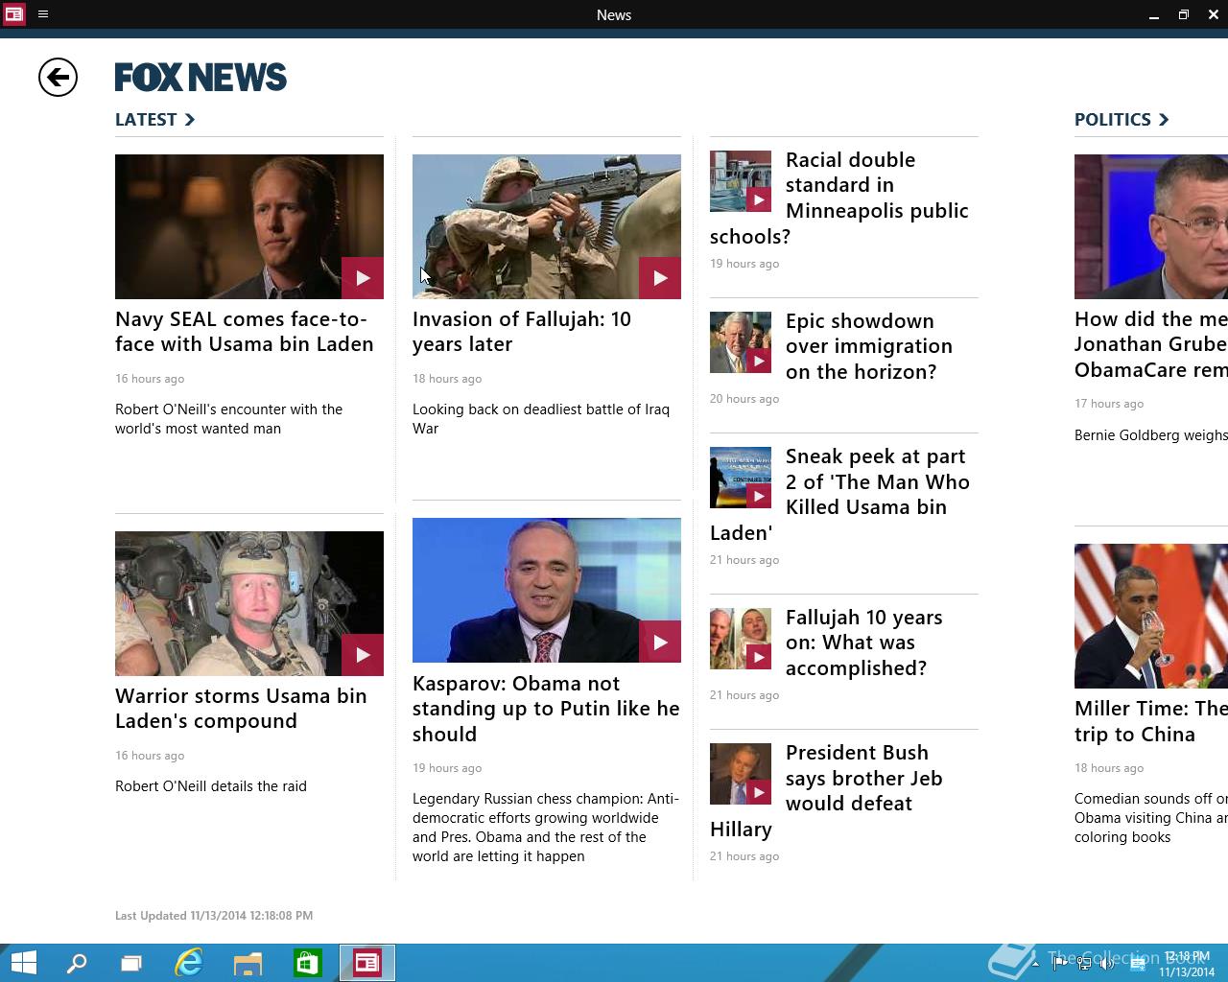The width and height of the screenshot is (1228, 982).
Task: Open the Windows Store taskbar icon
Action: tap(308, 963)
